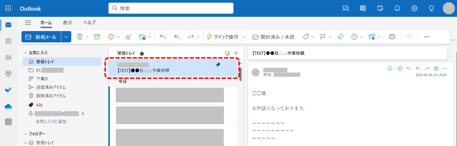Toggle 開封済み / 未読 read state
The width and height of the screenshot is (457, 146).
point(273,37)
